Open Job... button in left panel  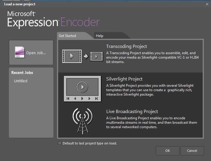click(31, 53)
